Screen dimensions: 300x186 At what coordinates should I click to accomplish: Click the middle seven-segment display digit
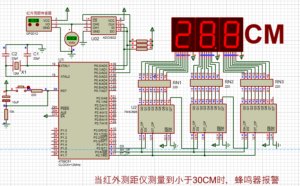pyautogui.click(x=207, y=35)
